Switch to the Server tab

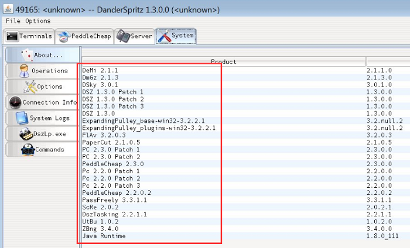pyautogui.click(x=134, y=36)
